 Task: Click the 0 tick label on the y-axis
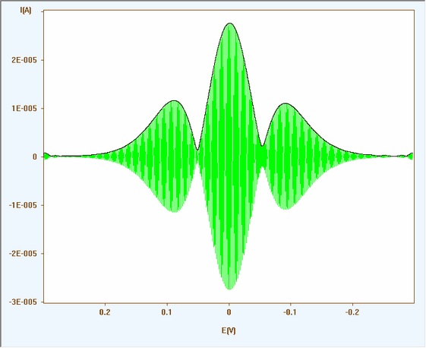pos(34,157)
